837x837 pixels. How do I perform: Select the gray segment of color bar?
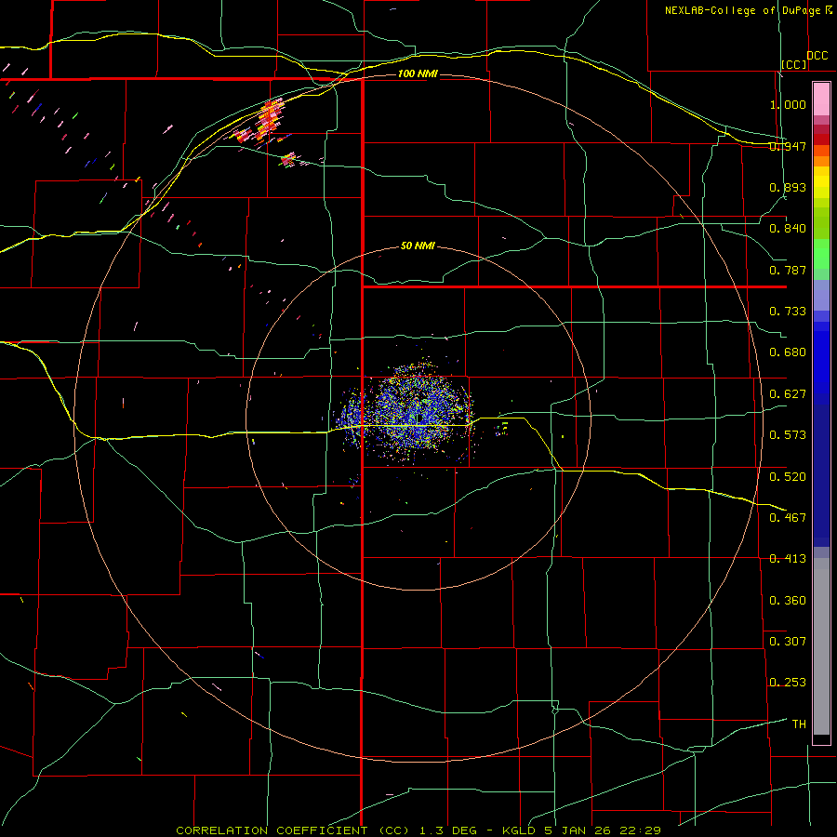tap(821, 646)
